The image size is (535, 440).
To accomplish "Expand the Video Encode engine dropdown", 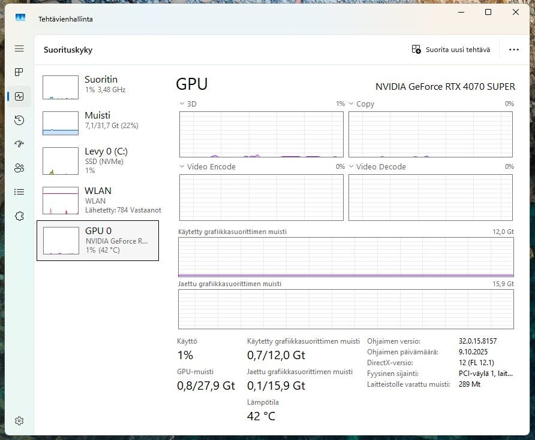I will (x=208, y=166).
